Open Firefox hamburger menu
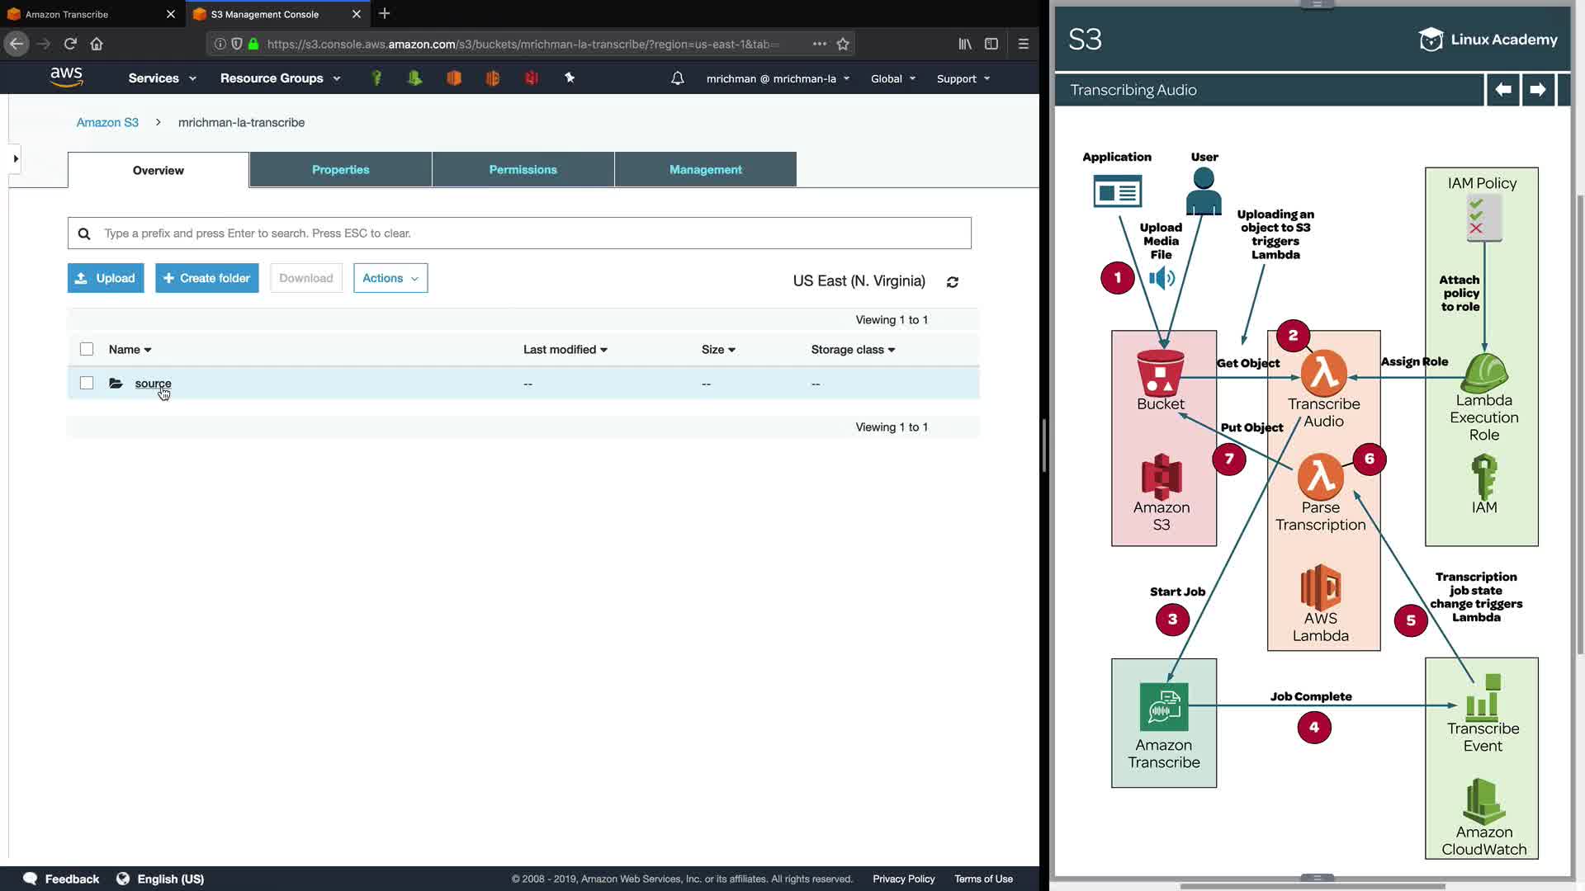The image size is (1585, 891). tap(1023, 44)
